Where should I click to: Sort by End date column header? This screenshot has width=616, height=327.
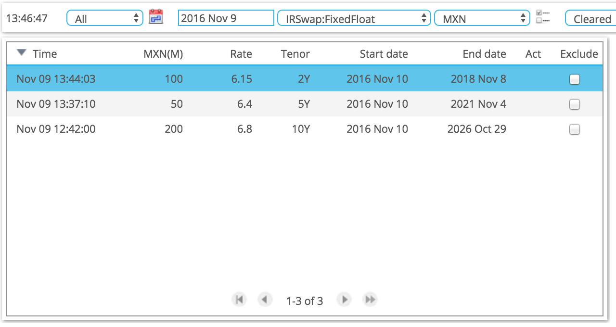tap(485, 54)
